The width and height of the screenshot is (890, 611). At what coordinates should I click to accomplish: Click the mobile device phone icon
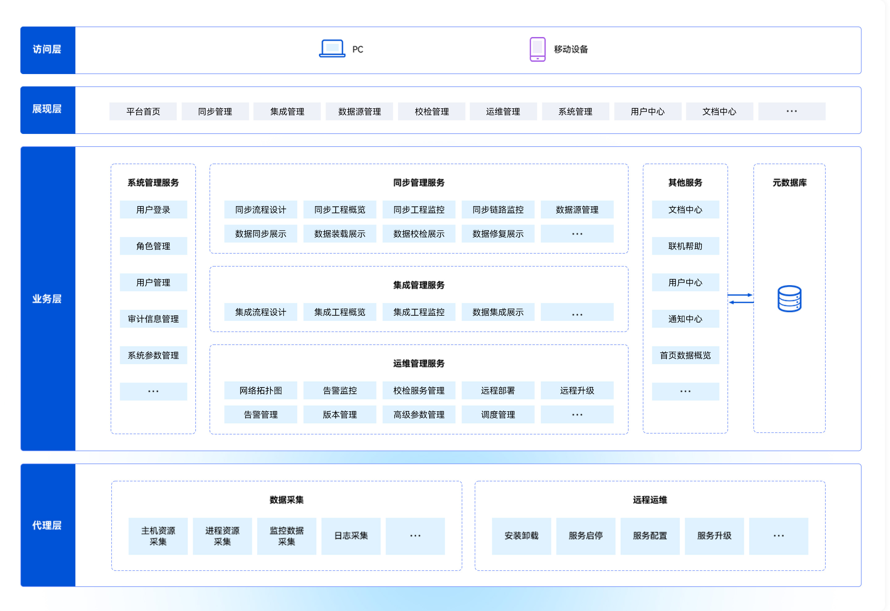coord(537,49)
